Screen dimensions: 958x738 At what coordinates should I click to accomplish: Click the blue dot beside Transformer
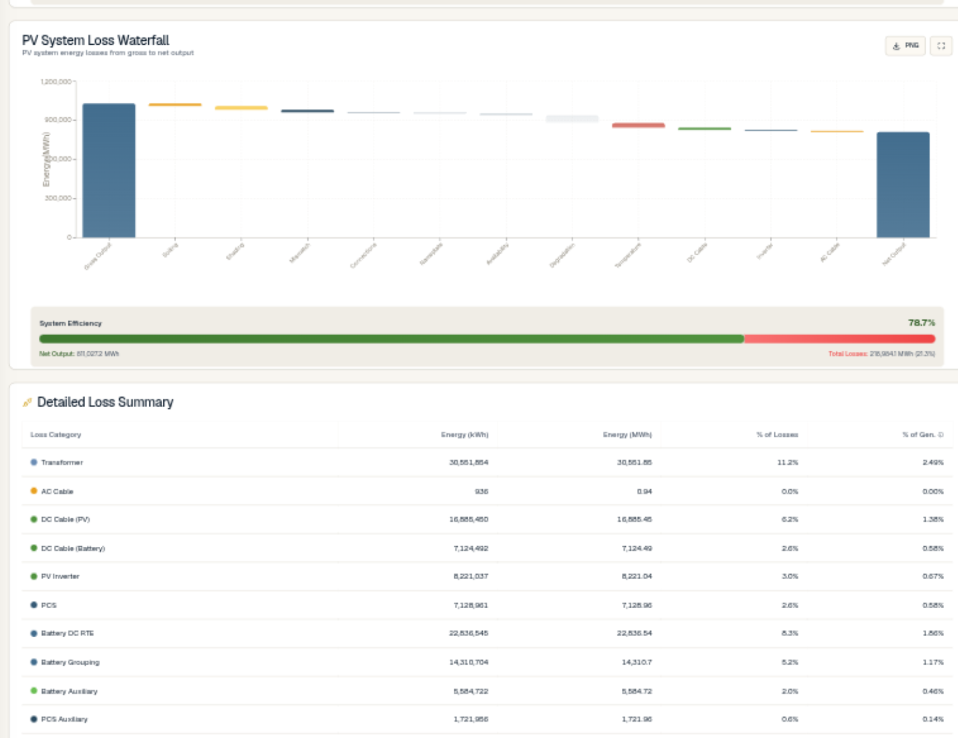tap(34, 462)
